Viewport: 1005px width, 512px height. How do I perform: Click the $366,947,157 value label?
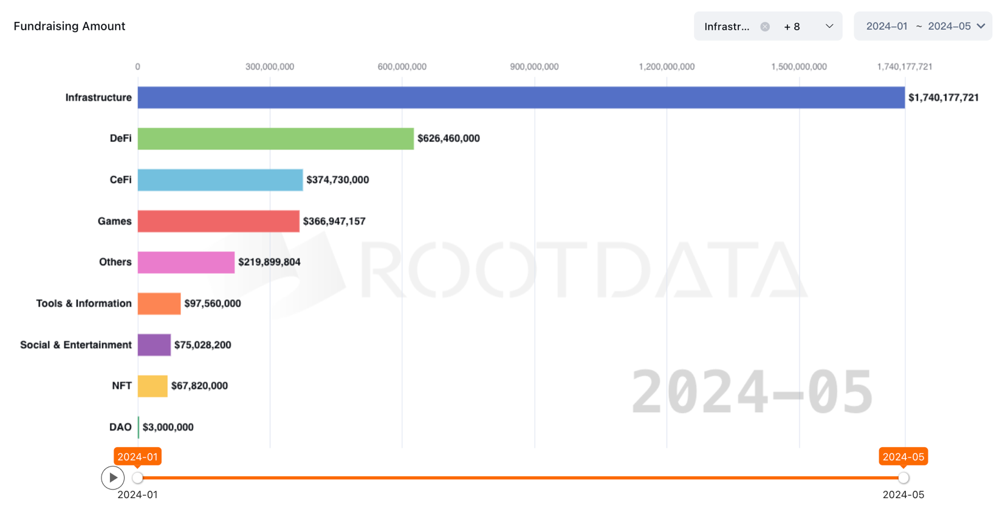334,221
